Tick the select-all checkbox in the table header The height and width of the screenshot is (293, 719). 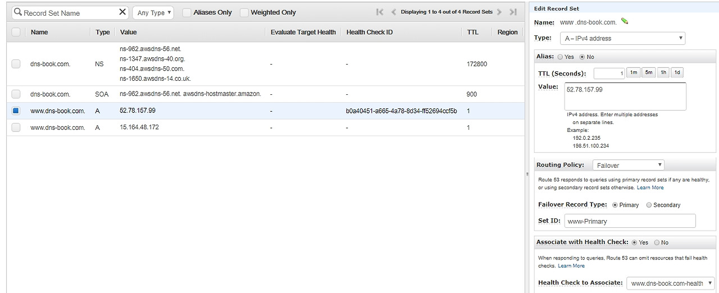16,32
